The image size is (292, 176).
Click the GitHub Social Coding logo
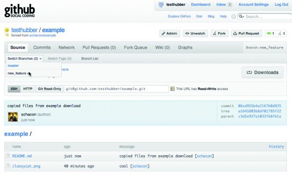click(x=19, y=11)
